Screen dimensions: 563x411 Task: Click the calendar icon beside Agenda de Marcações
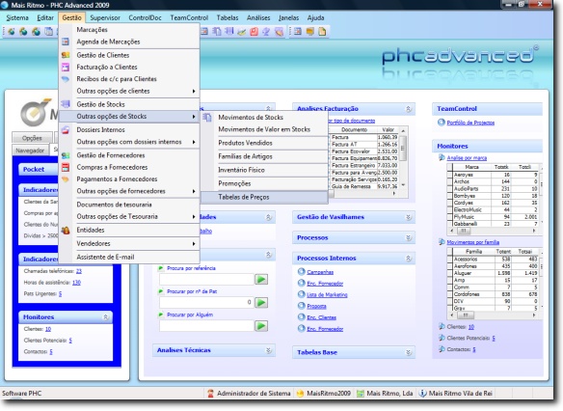point(66,41)
